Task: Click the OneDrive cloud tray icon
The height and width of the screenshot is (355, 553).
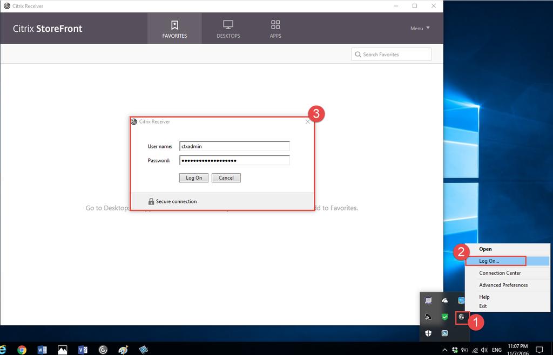Action: [x=445, y=301]
